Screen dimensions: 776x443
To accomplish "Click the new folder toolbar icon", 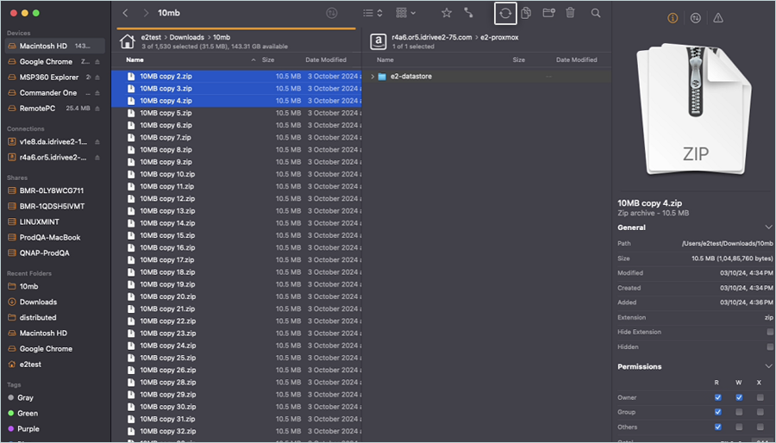I will 548,13.
